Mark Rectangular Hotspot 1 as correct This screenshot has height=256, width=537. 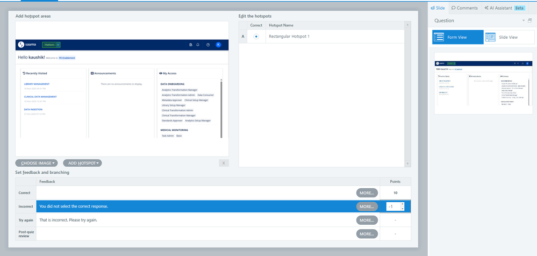(256, 37)
